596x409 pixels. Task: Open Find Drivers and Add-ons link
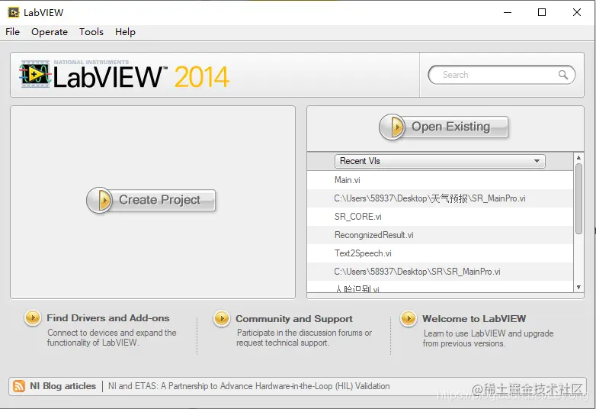(x=108, y=317)
